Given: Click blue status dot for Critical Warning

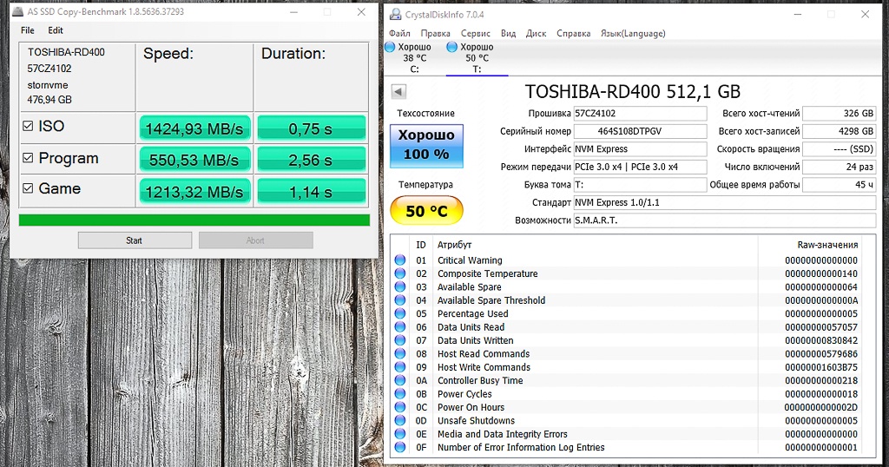Looking at the screenshot, I should click(x=400, y=260).
